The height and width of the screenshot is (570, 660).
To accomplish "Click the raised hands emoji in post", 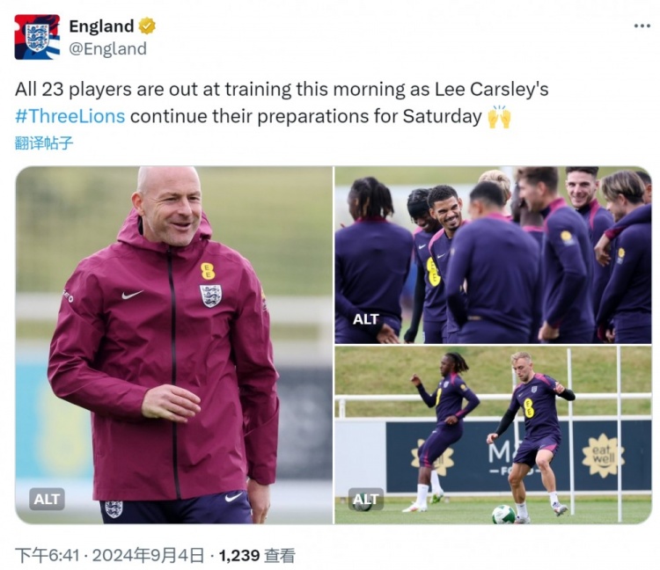I will [x=499, y=116].
